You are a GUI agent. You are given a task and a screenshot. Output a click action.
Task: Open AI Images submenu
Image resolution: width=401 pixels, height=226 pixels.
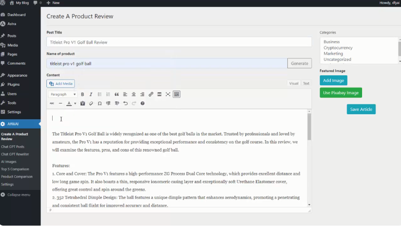[x=9, y=162]
